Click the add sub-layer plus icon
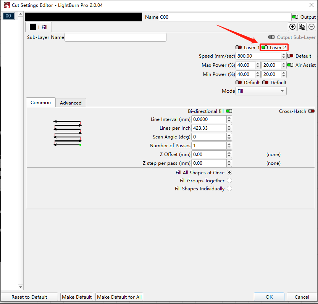318x304 pixels. (x=292, y=27)
